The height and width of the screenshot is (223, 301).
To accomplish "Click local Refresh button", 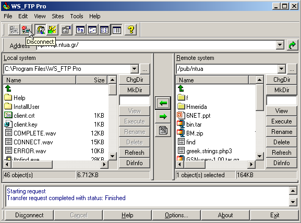I will click(135, 153).
